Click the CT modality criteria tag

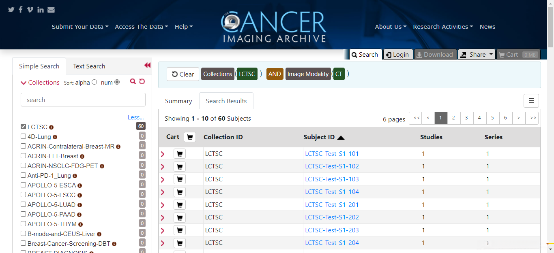pos(339,74)
